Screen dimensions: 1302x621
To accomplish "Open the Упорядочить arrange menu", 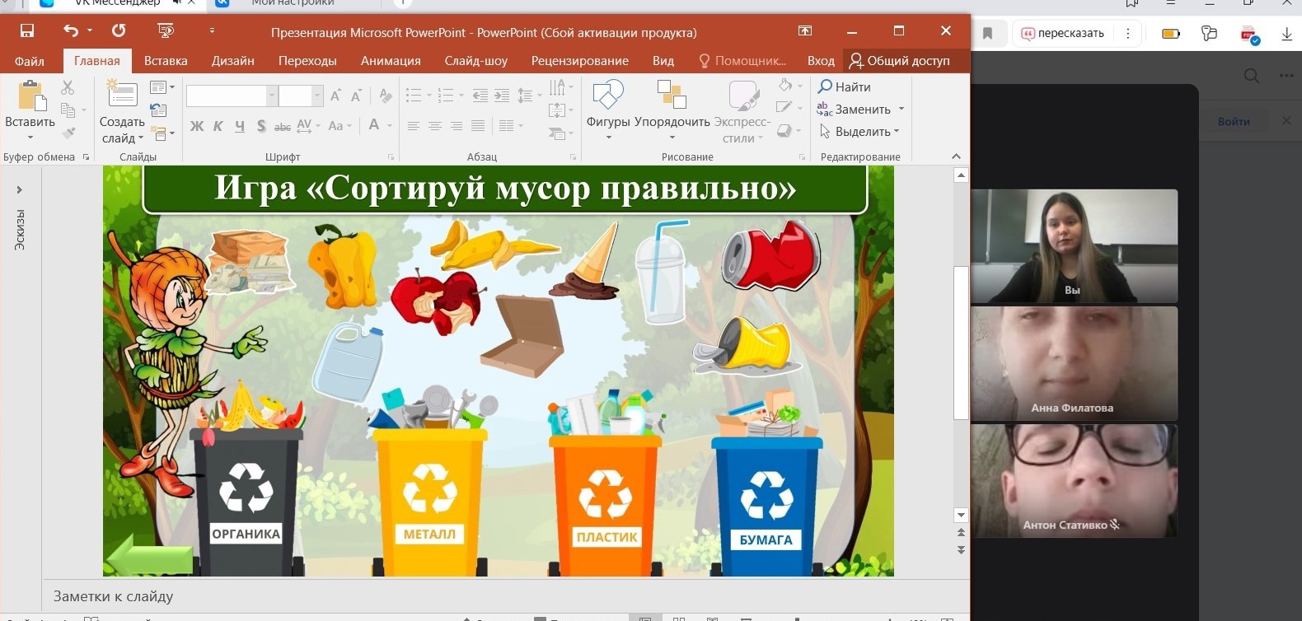I will (x=672, y=110).
